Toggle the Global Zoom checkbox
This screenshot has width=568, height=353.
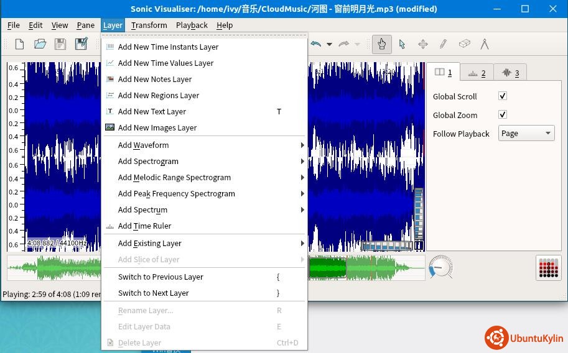tap(503, 115)
